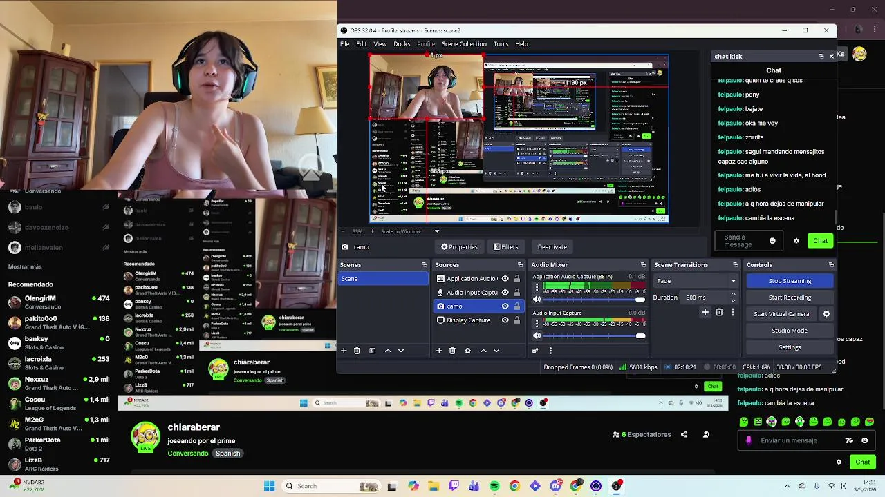
Task: Mute Application Audio Capture in mixer
Action: [x=537, y=300]
